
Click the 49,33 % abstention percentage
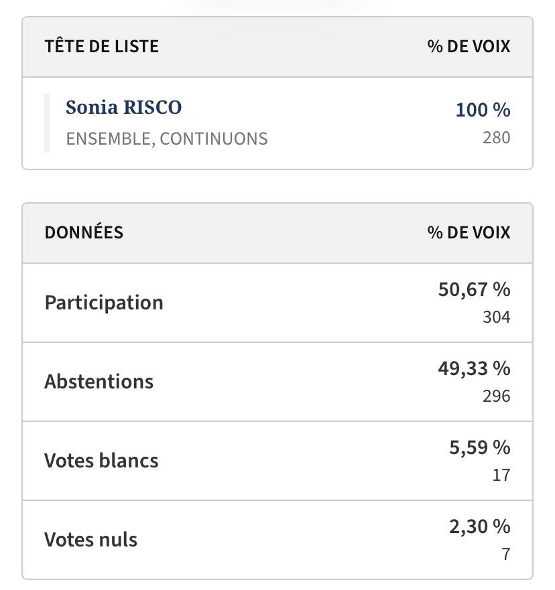474,368
